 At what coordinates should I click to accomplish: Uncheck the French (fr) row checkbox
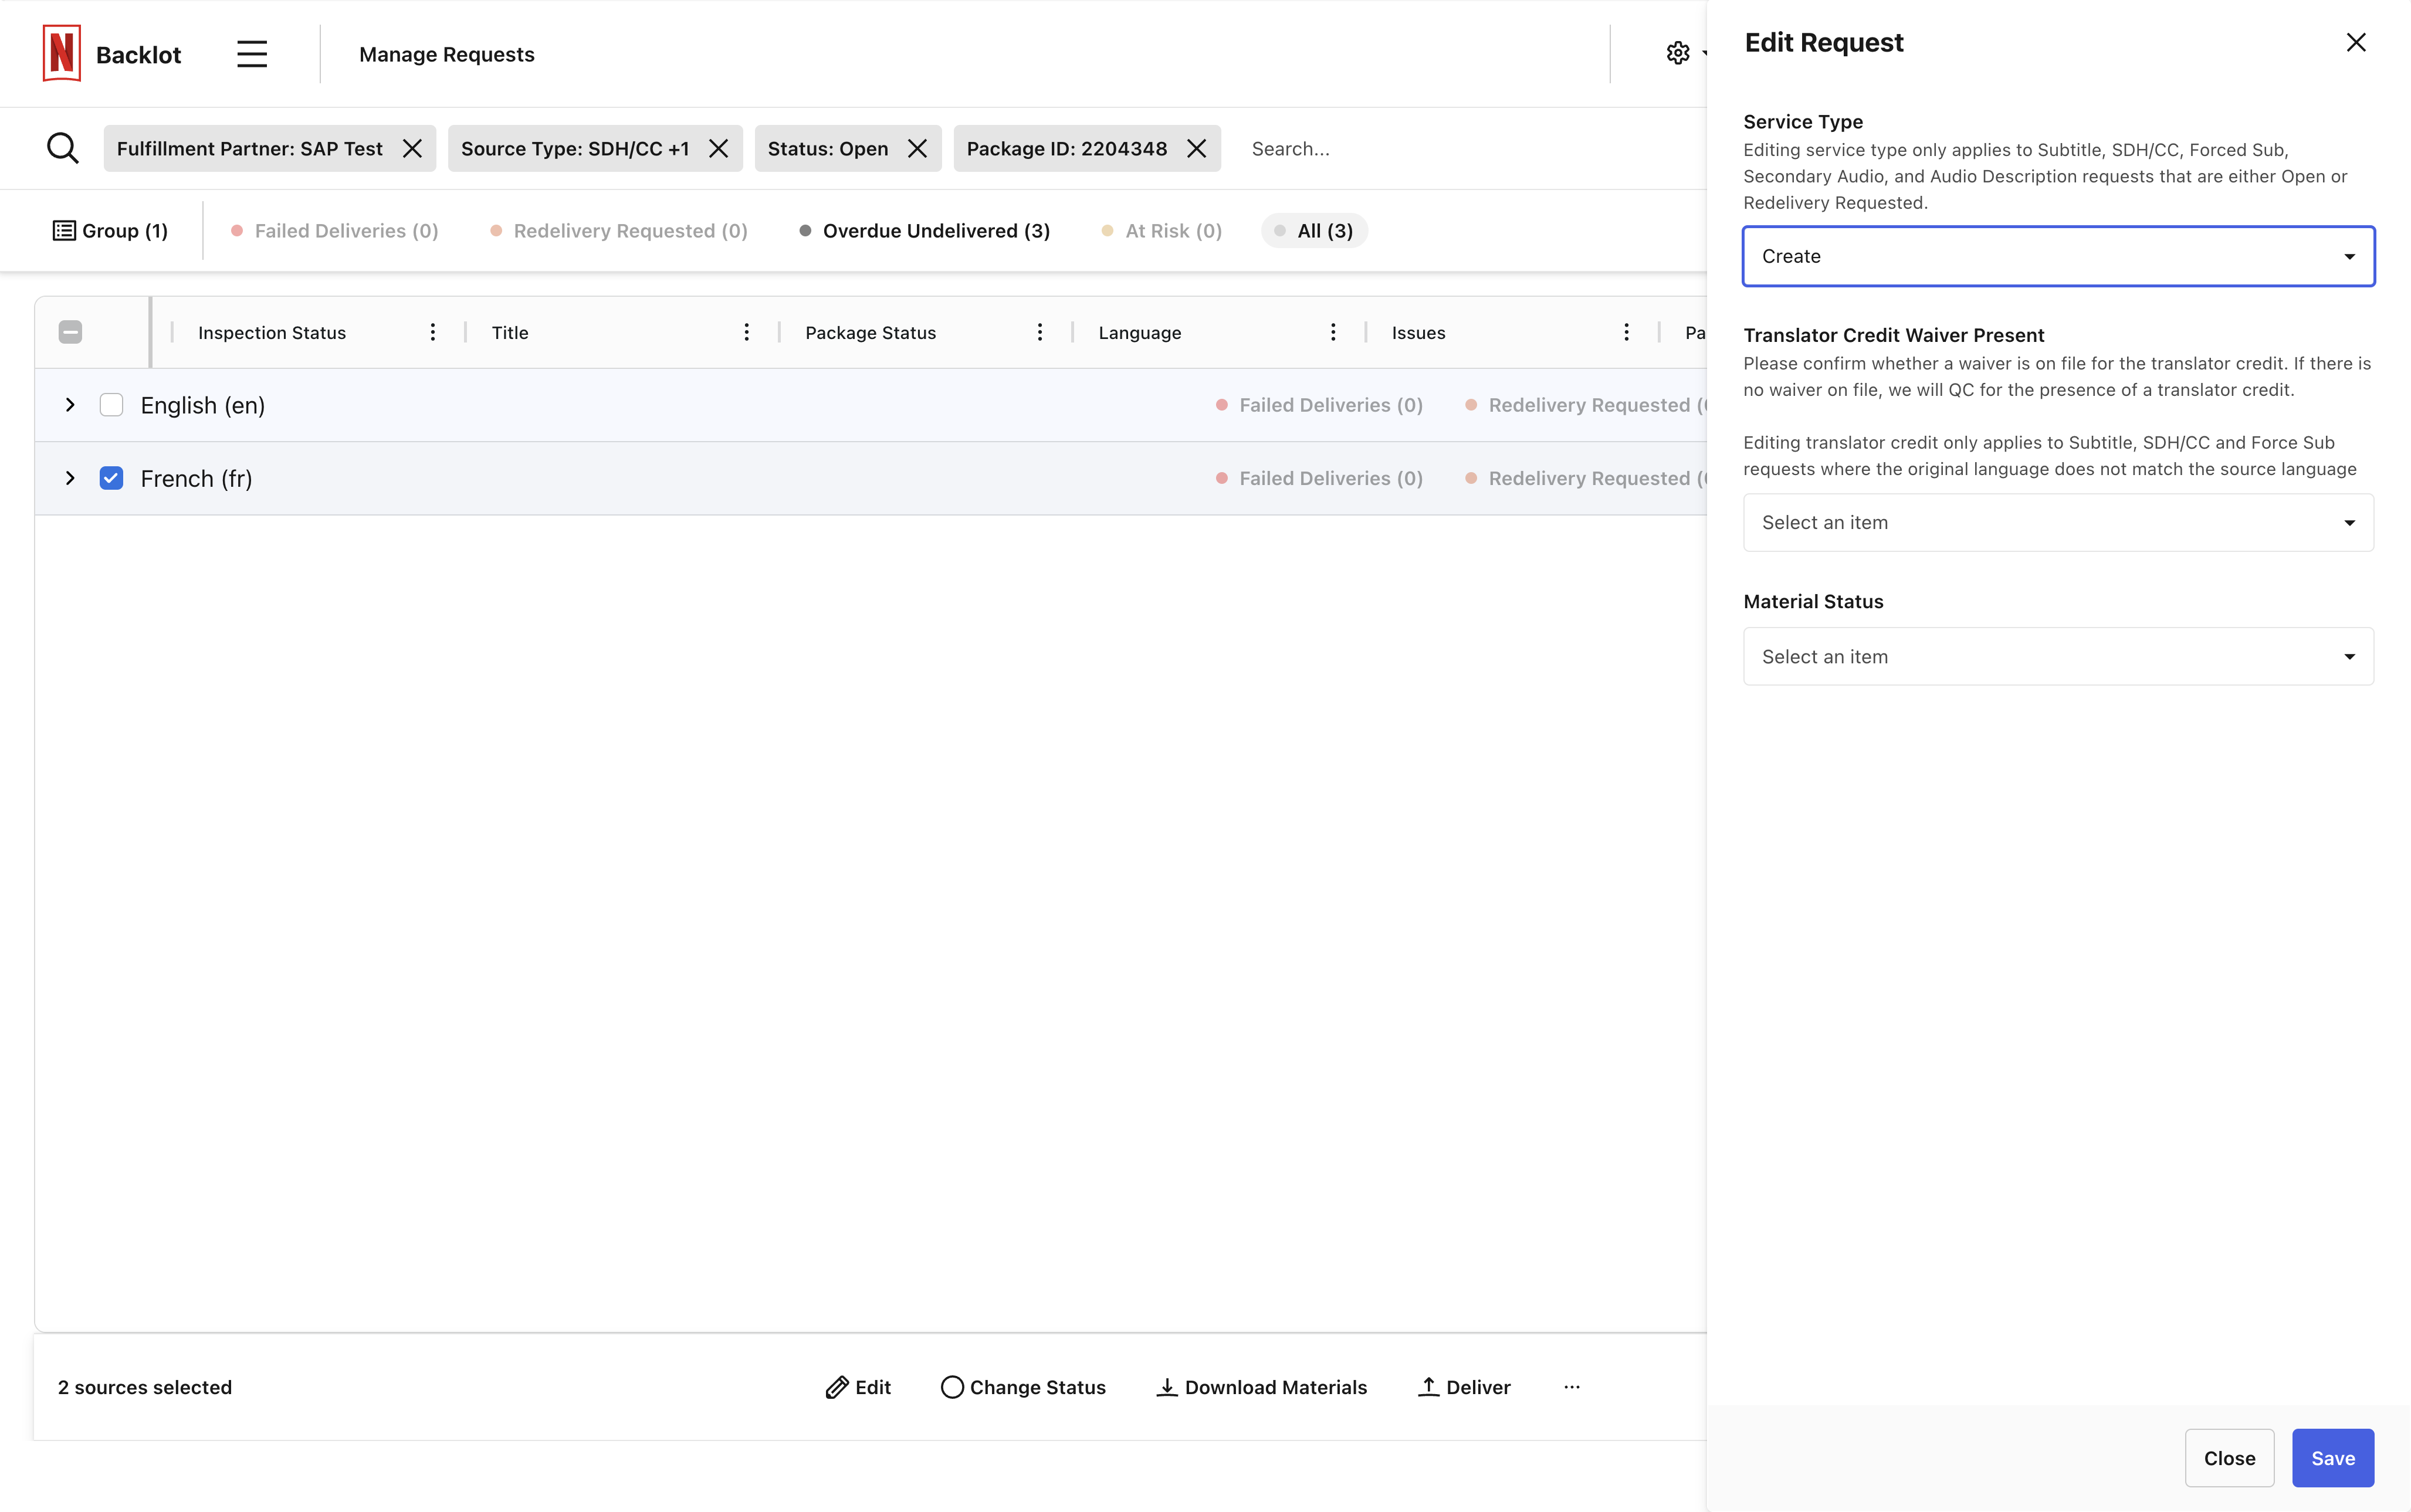(111, 478)
